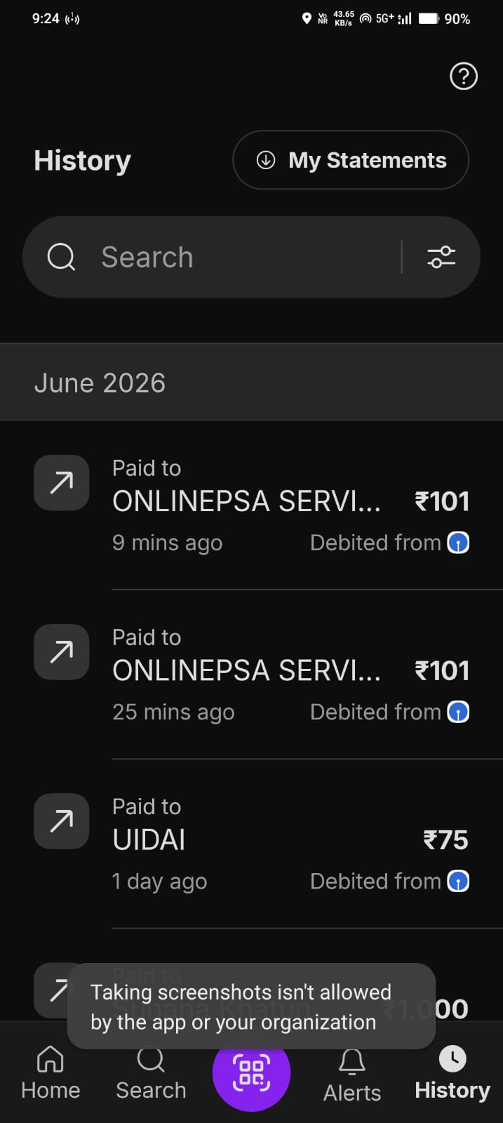Open the help question mark icon
503x1123 pixels.
click(x=463, y=76)
